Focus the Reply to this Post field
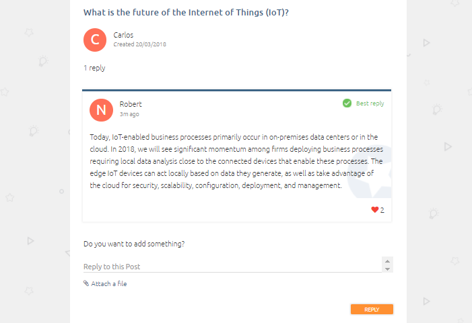Screen dimensions: 472x323 pyautogui.click(x=232, y=267)
